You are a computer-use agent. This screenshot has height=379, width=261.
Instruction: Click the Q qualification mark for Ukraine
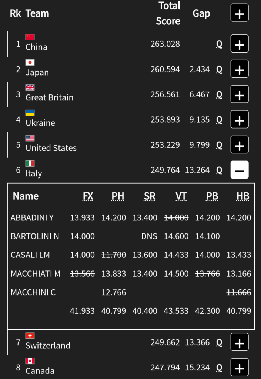[x=219, y=120]
